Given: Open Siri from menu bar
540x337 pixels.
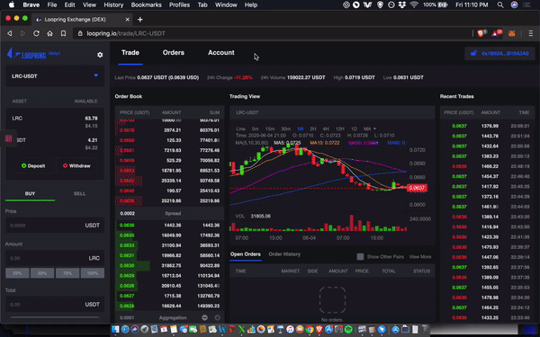Looking at the screenshot, I should [514, 4].
